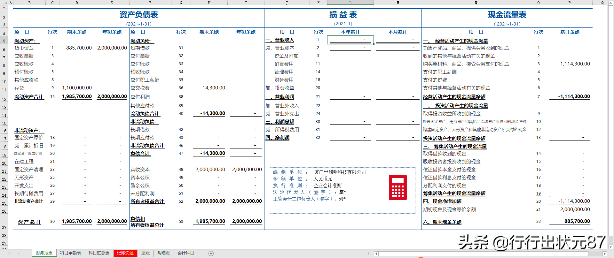
Task: Select the 应交税费 value -14,300.00
Action: point(213,88)
